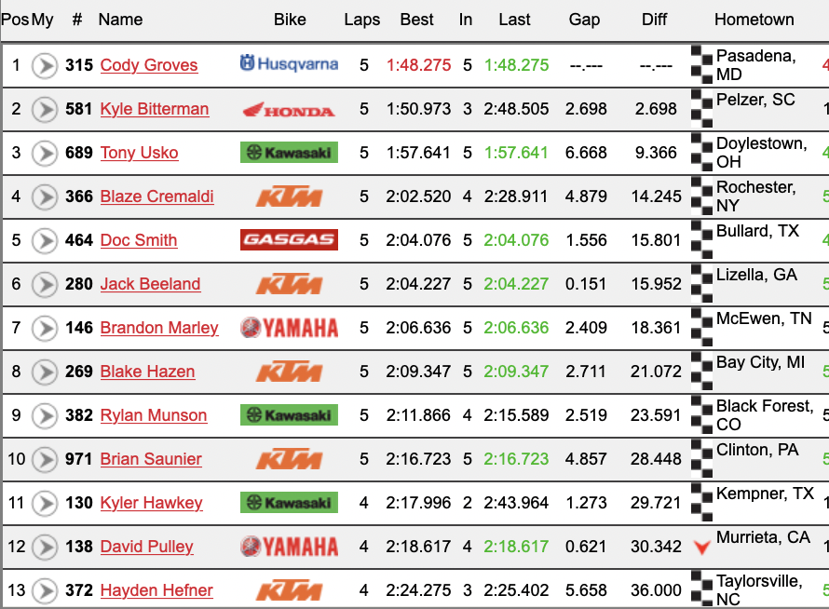Expand the row details for Jack Beeland
The height and width of the screenshot is (609, 829).
[x=44, y=284]
